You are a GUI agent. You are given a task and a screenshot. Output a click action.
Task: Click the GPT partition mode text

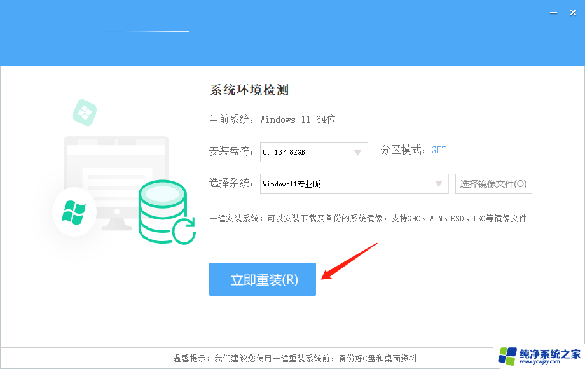point(439,150)
